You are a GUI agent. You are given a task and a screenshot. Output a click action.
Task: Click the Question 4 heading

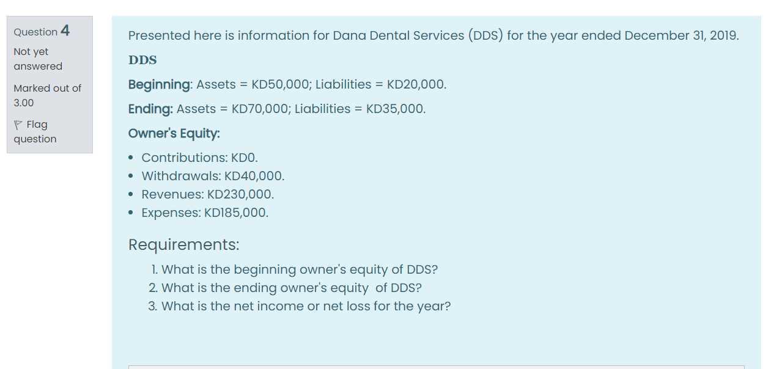[x=42, y=31]
